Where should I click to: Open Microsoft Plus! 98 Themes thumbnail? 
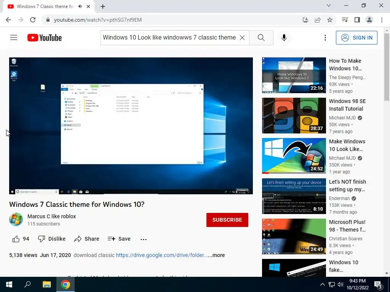pyautogui.click(x=294, y=236)
